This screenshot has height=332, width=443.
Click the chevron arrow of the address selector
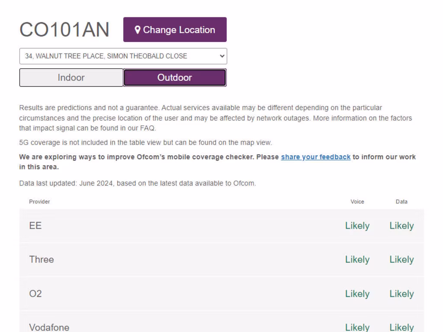click(x=222, y=56)
